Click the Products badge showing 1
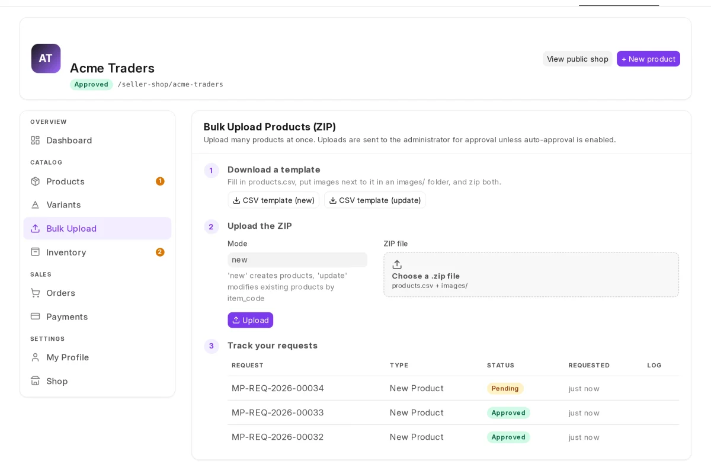711x467 pixels. (x=160, y=181)
